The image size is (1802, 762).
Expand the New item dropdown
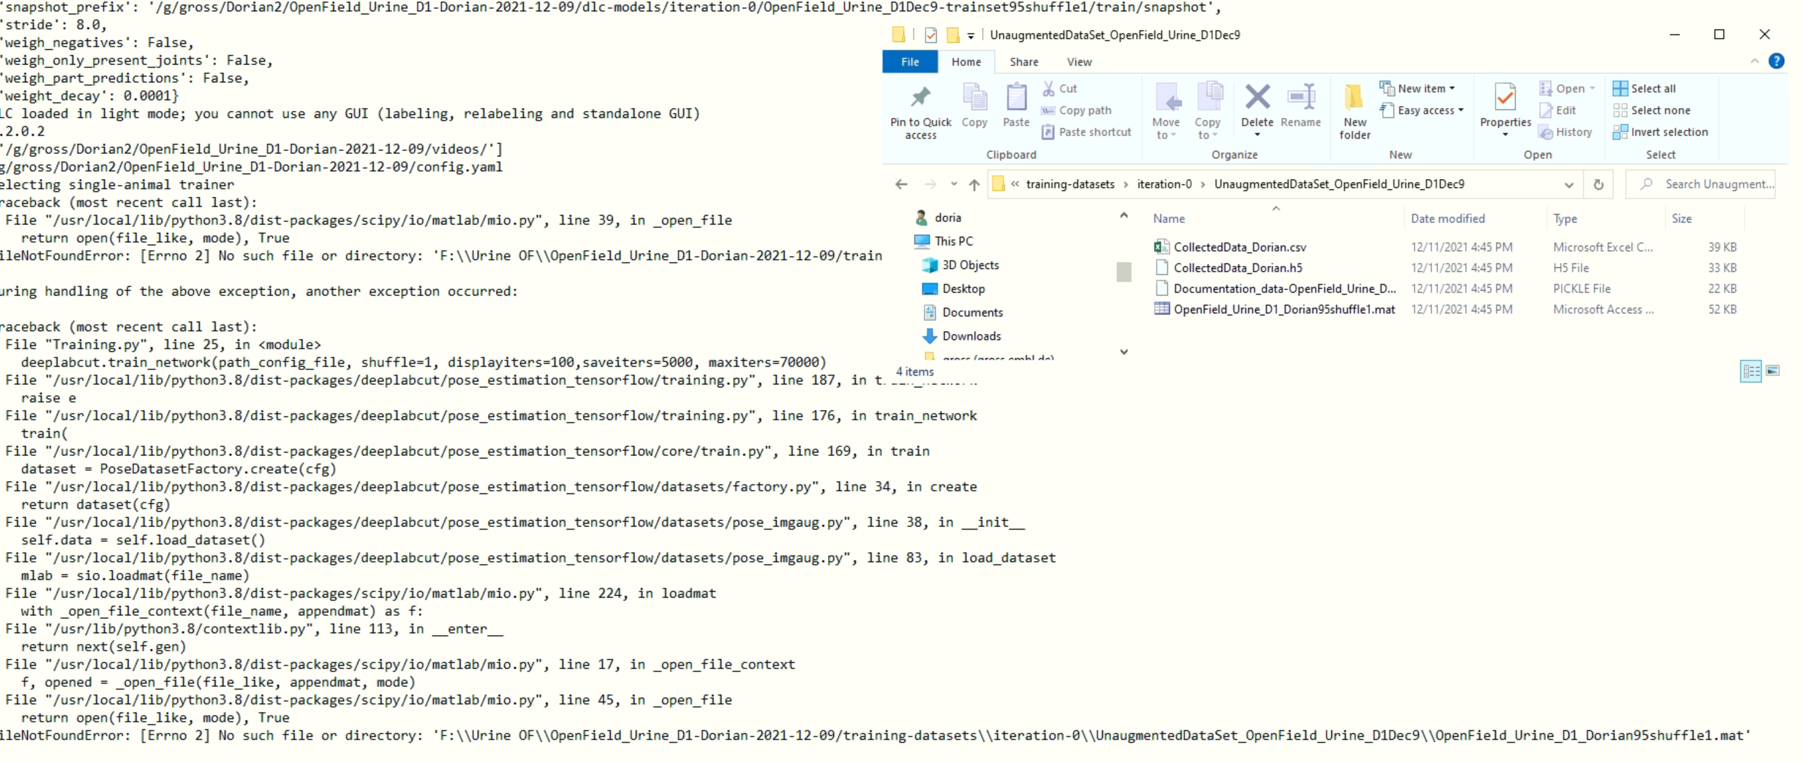click(1453, 88)
